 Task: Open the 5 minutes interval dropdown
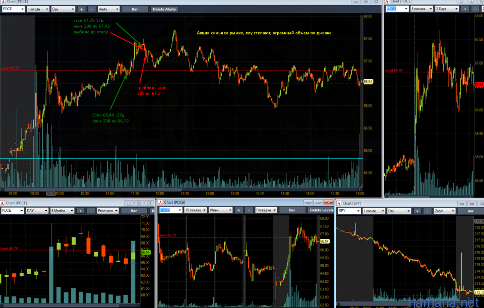pos(421,9)
